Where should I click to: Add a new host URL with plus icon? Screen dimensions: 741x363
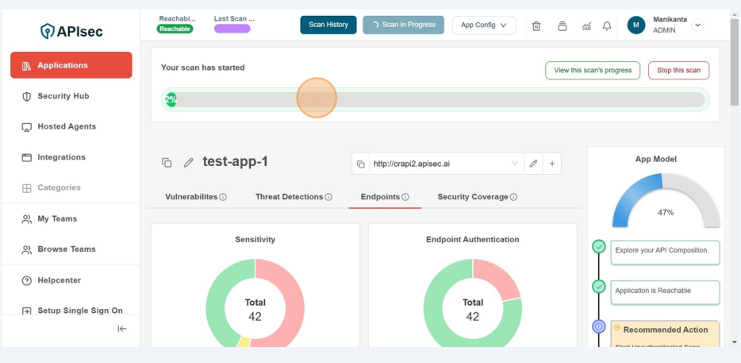click(x=552, y=164)
